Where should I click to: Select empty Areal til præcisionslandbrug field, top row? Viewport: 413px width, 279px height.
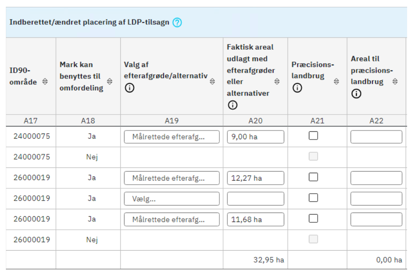376,136
